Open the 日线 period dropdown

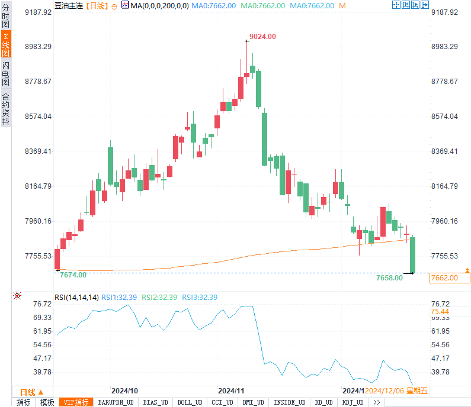pyautogui.click(x=32, y=392)
